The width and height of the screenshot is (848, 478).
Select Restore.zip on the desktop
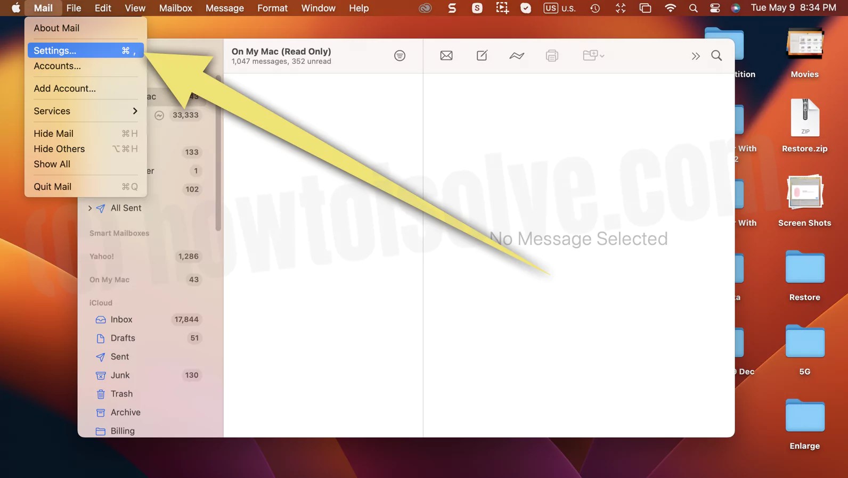coord(804,126)
